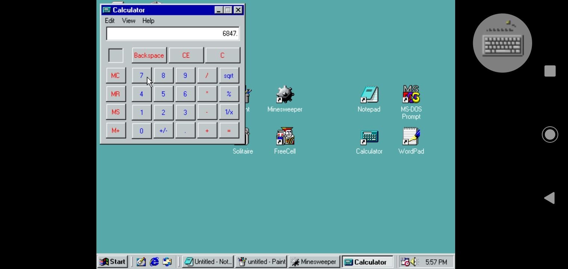Click the 5:57 PM system clock

pyautogui.click(x=436, y=262)
